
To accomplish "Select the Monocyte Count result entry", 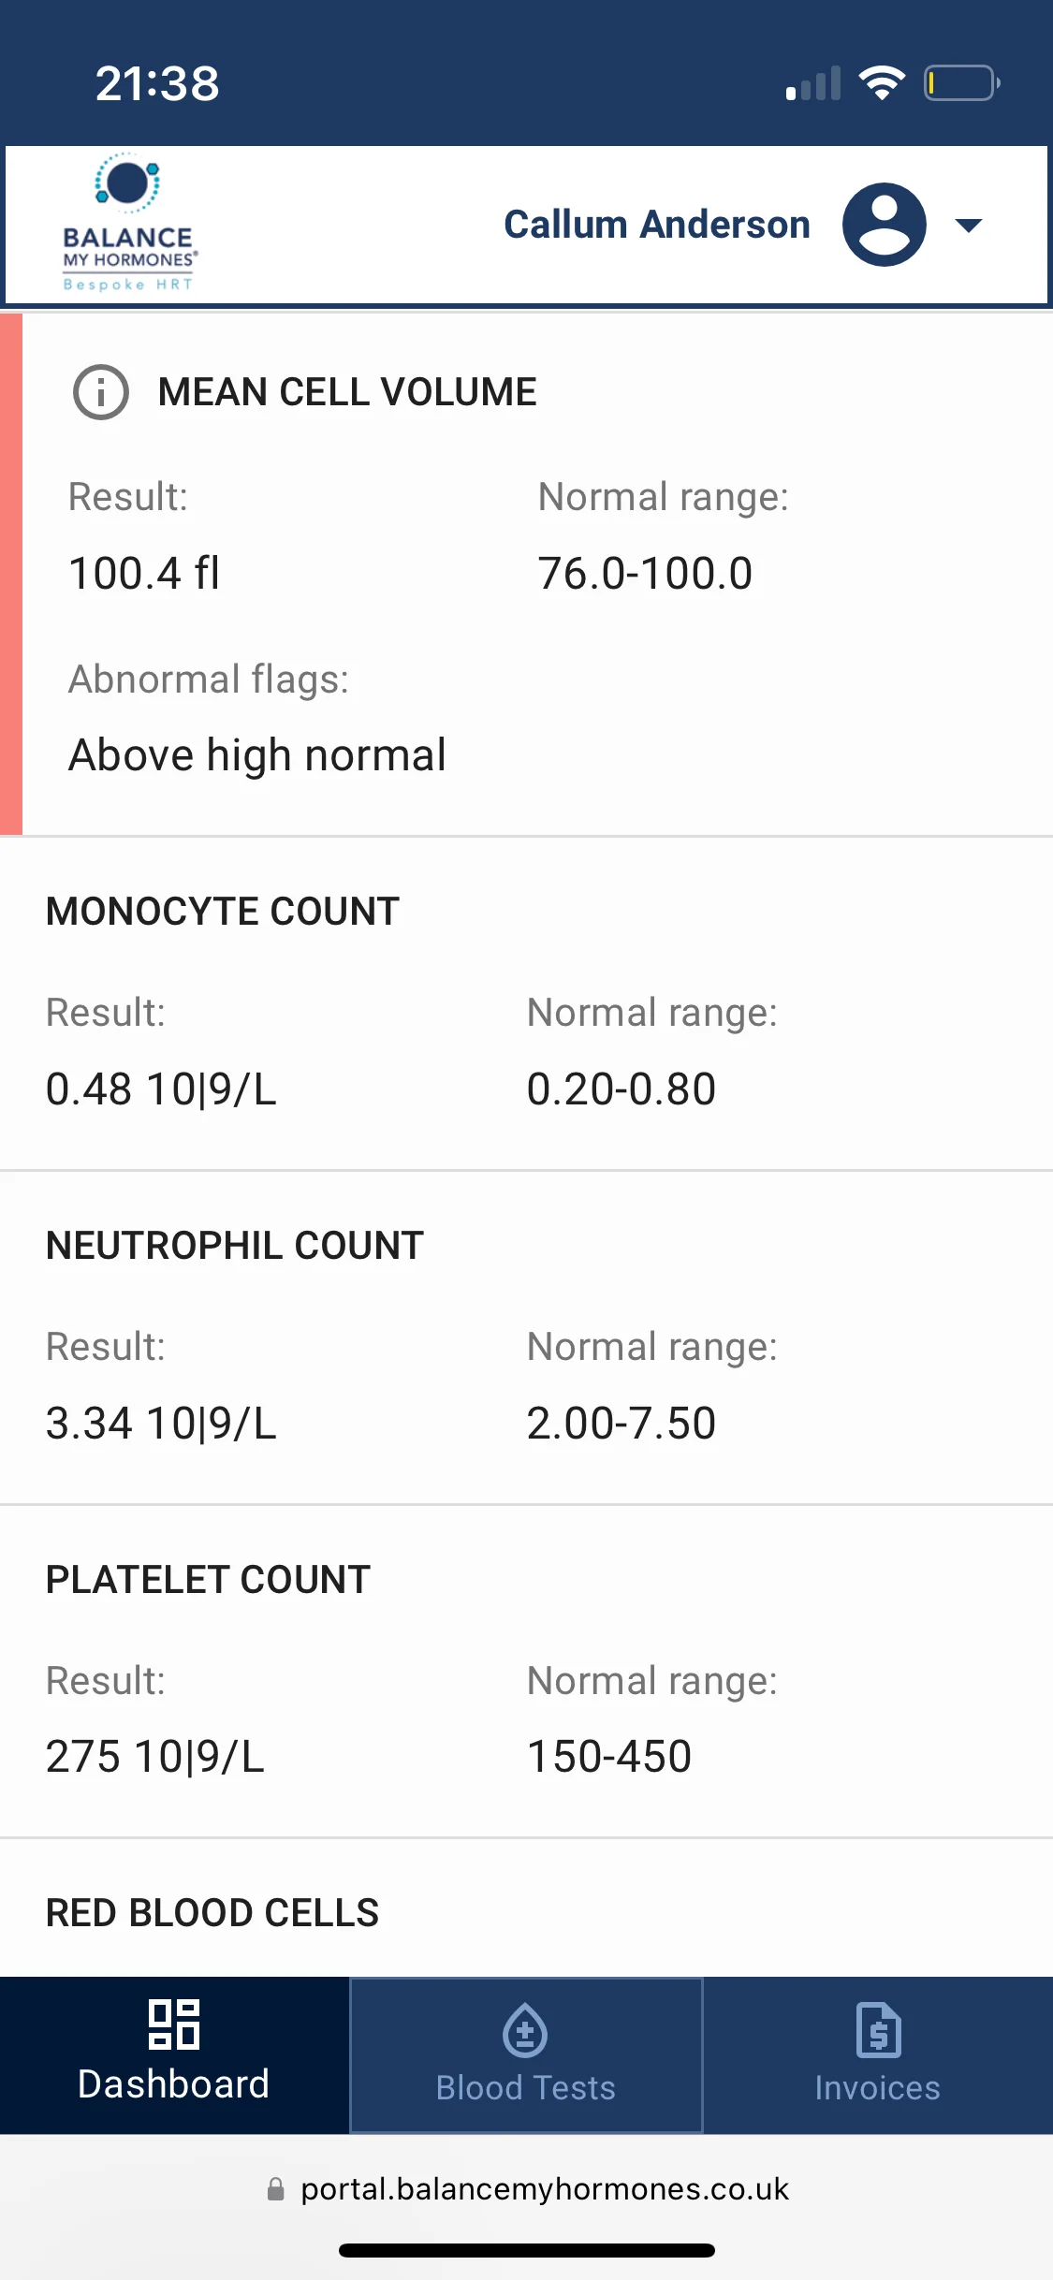I will [526, 1003].
